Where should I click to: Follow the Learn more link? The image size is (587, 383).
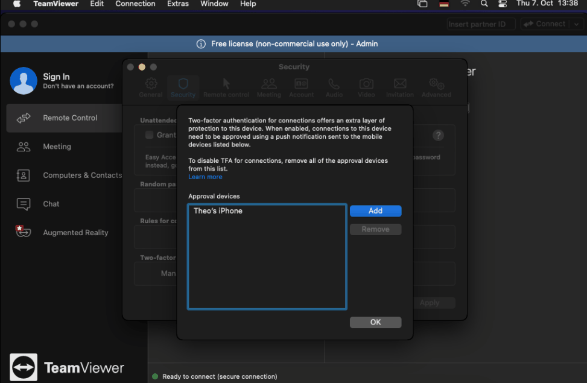(205, 177)
